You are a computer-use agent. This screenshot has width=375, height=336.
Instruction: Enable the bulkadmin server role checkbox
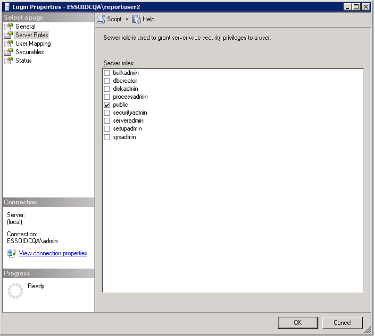click(107, 73)
